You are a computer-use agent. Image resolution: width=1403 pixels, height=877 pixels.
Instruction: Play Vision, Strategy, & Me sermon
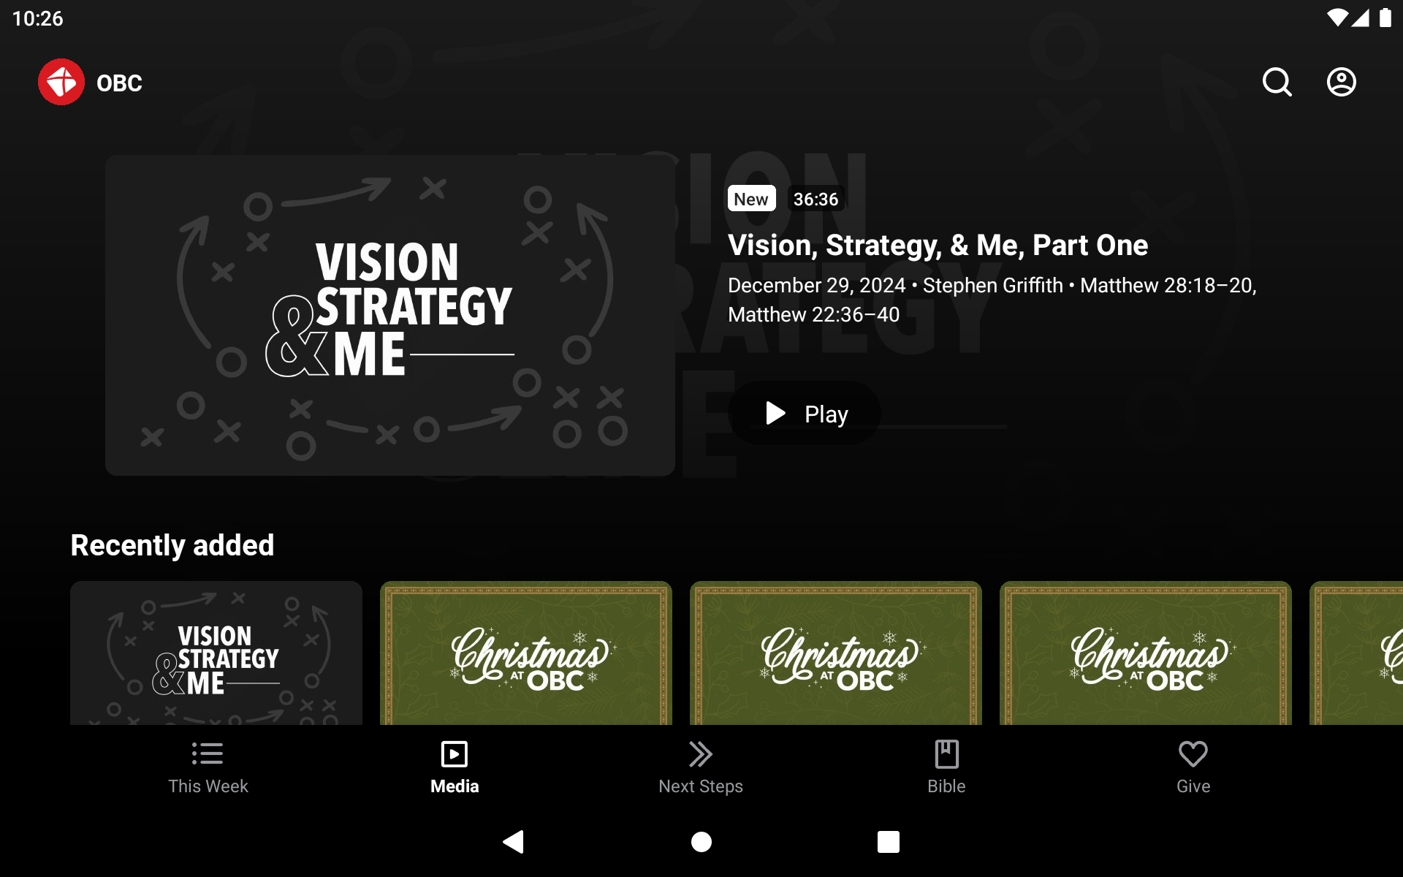point(805,414)
